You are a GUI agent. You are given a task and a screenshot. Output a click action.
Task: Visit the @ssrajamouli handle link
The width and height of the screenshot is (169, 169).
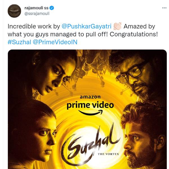click(x=37, y=14)
